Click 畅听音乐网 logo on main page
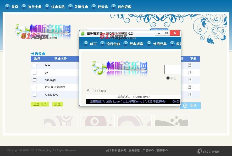This screenshot has width=232, height=156. pos(43,32)
